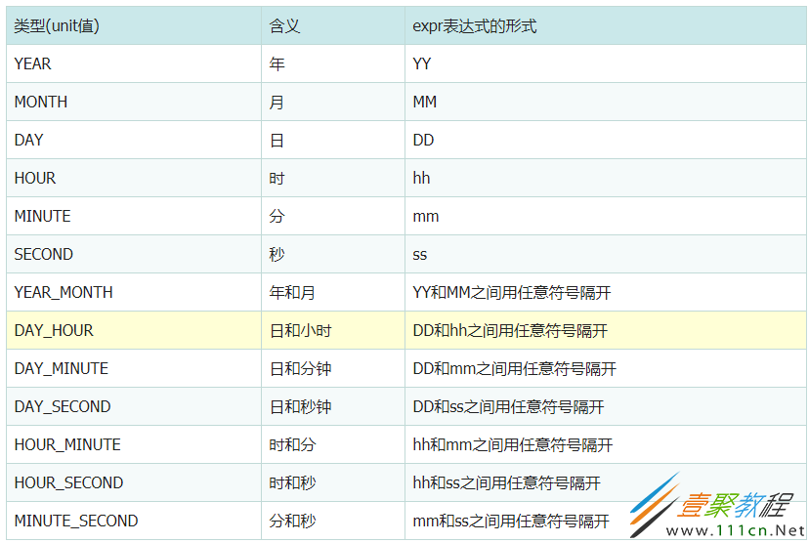The height and width of the screenshot is (543, 809).
Task: Click the ss expression cell
Action: tap(606, 254)
